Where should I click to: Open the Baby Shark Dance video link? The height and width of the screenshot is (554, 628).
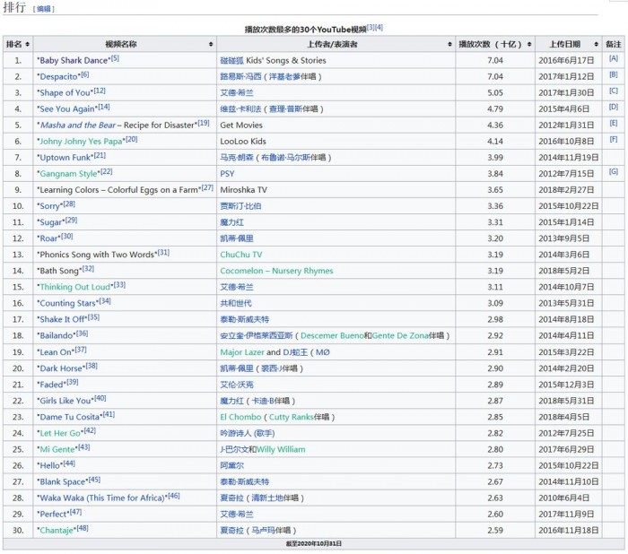[73, 60]
